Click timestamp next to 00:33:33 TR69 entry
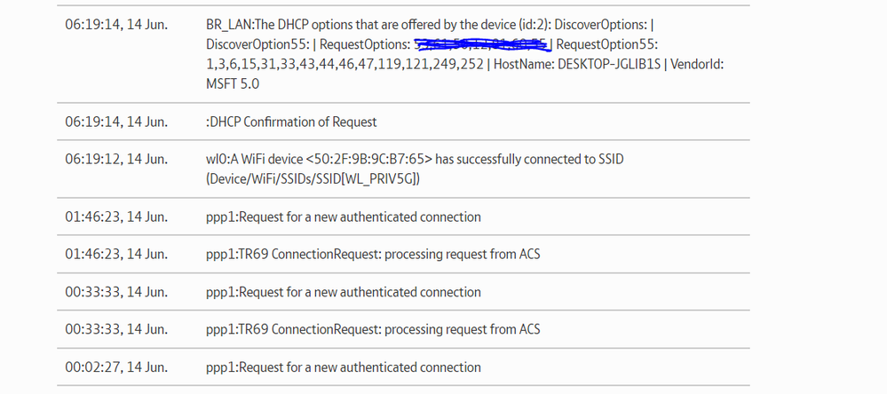Viewport: 887px width, 394px height. (x=116, y=329)
